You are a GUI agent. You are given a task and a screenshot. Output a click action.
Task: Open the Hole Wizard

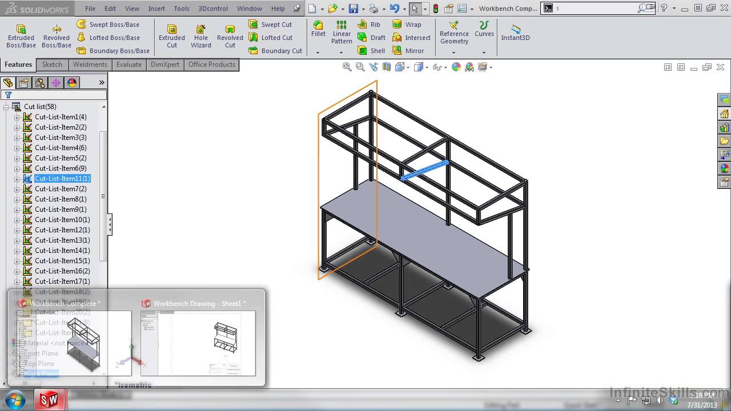pos(201,36)
